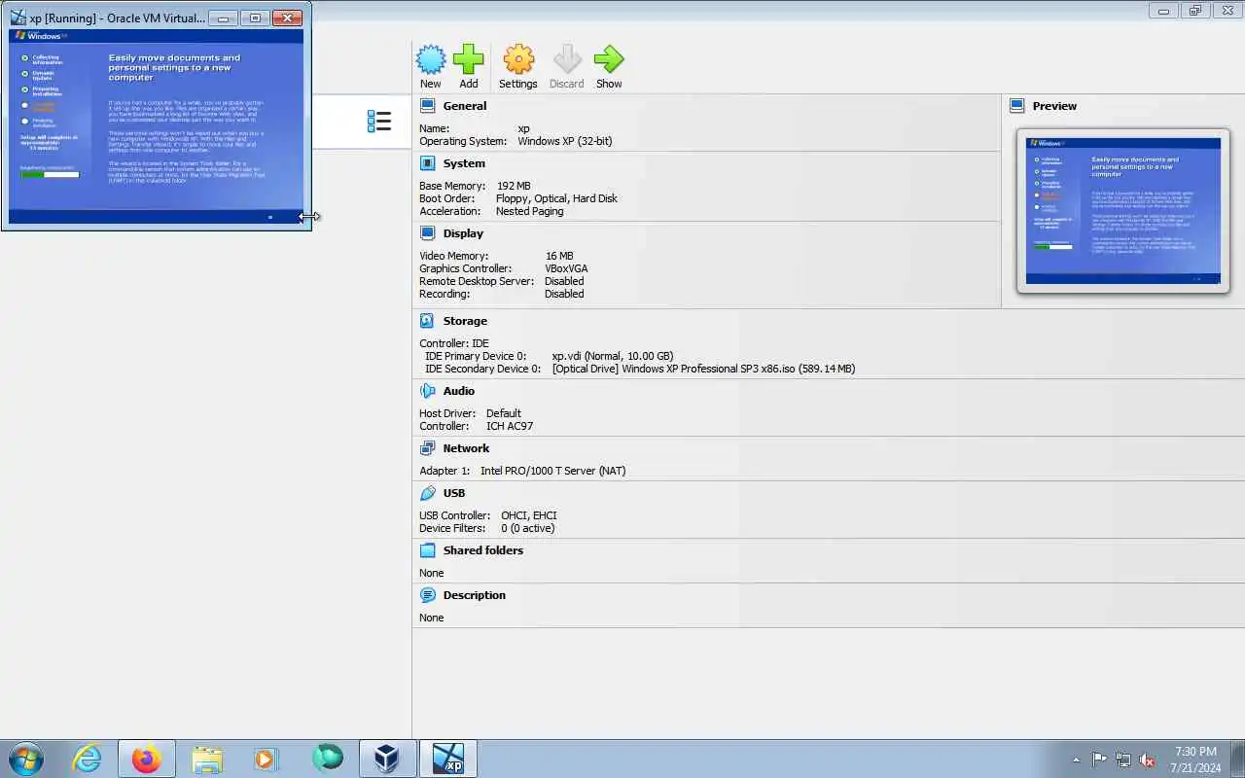Click the network tray icon
The height and width of the screenshot is (778, 1245).
1123,760
